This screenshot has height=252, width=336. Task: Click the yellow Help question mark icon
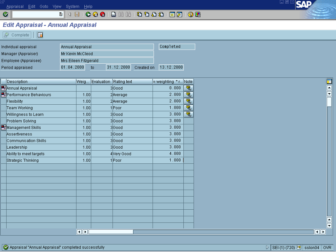pos(191,14)
